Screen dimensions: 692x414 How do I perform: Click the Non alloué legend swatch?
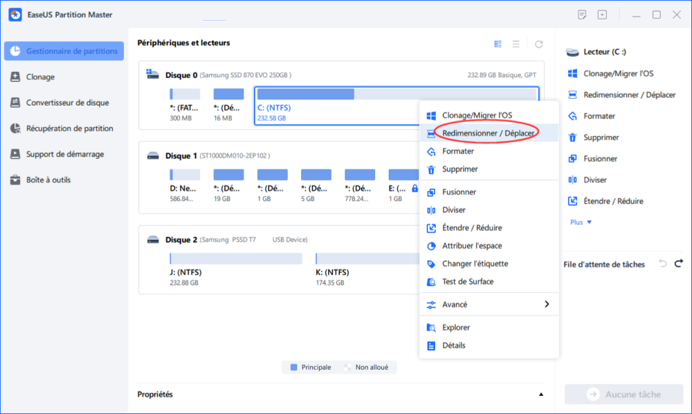coord(348,367)
